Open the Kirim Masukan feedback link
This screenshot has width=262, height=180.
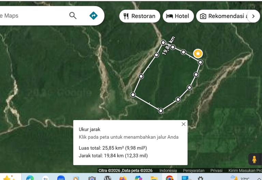click(x=245, y=170)
